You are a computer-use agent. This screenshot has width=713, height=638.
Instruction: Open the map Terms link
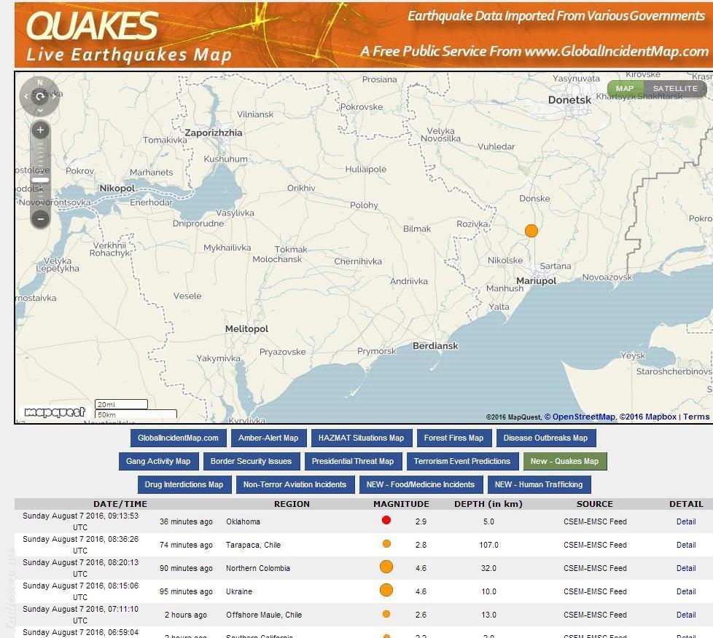[x=696, y=417]
